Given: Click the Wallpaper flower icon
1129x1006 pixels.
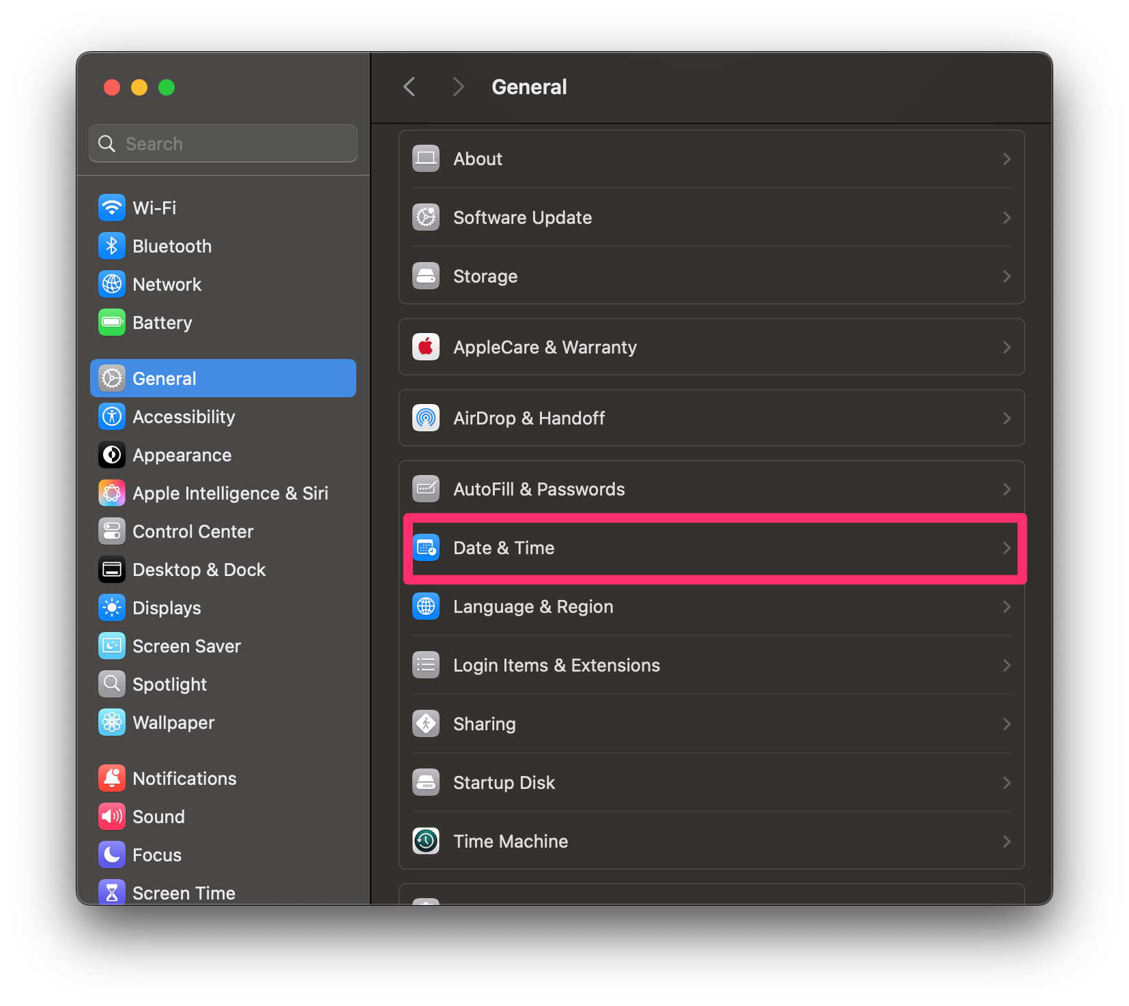Looking at the screenshot, I should tap(112, 722).
